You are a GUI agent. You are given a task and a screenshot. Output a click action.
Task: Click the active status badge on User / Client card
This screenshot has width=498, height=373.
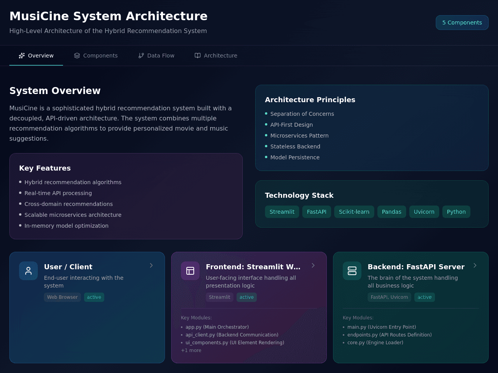94,297
